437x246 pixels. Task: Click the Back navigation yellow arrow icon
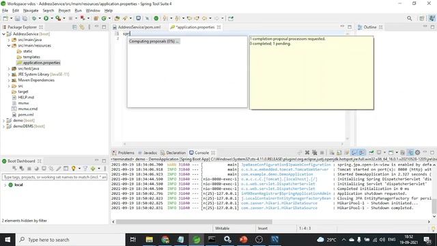tap(204, 18)
